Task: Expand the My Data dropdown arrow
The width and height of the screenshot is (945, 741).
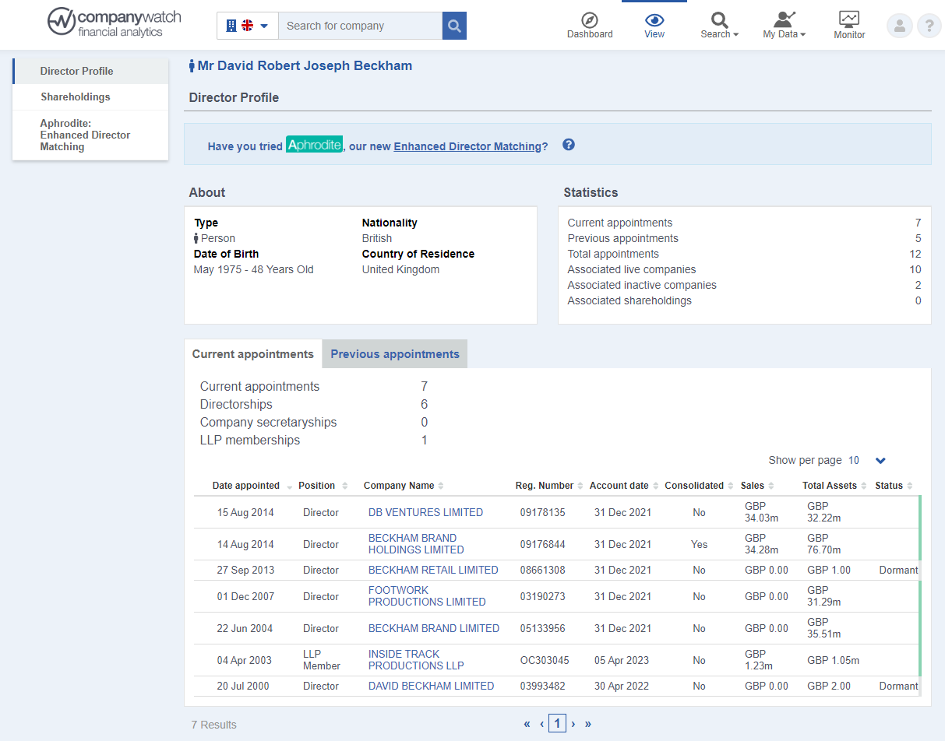Action: coord(803,33)
